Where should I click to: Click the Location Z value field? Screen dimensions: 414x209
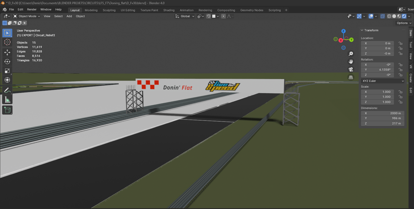pyautogui.click(x=377, y=53)
